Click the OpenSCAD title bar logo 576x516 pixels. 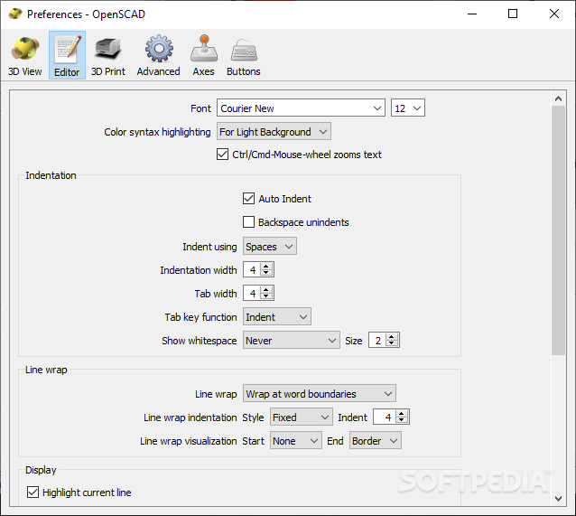[x=15, y=14]
